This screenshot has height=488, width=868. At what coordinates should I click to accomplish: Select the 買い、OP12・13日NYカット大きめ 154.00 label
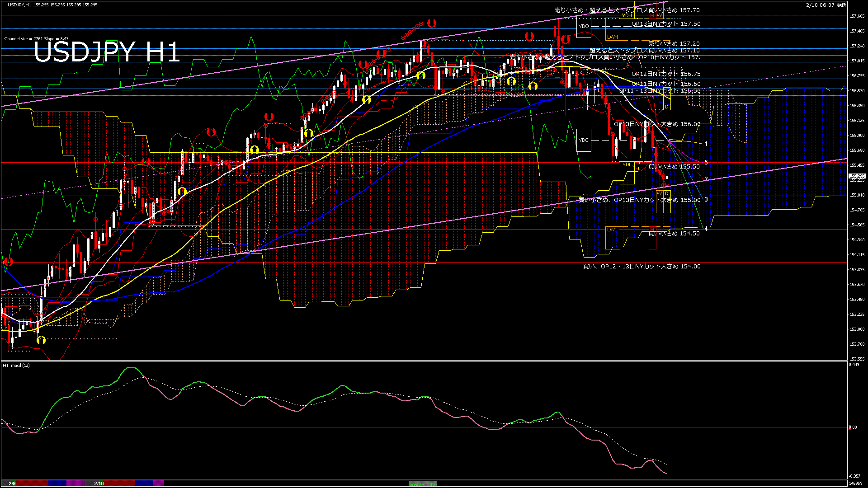pyautogui.click(x=642, y=267)
